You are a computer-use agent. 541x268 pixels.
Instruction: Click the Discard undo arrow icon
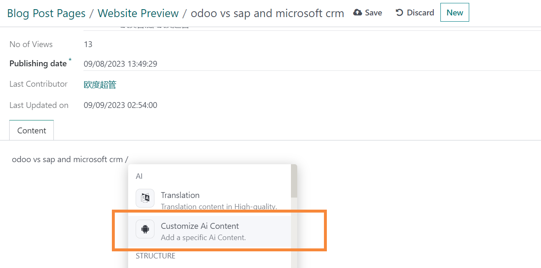coord(399,13)
